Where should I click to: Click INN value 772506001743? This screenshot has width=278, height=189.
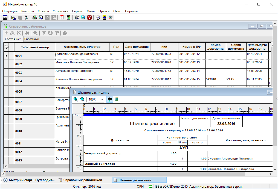(164, 73)
